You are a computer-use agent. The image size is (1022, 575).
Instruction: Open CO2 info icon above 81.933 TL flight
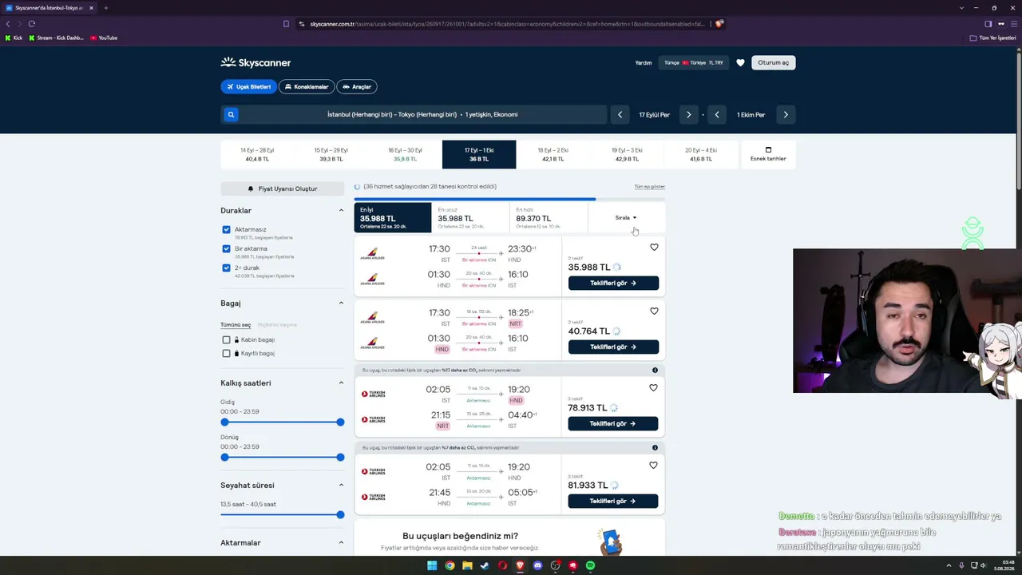click(x=655, y=448)
